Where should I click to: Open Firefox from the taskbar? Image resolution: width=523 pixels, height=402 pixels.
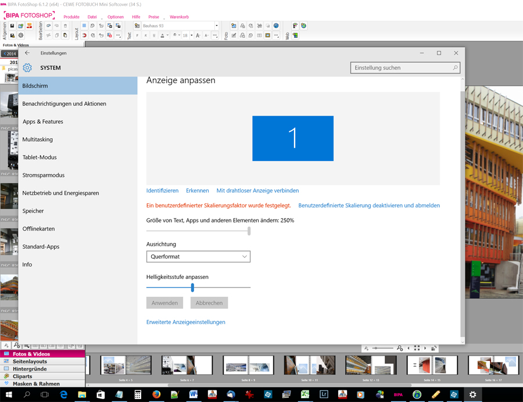click(156, 394)
